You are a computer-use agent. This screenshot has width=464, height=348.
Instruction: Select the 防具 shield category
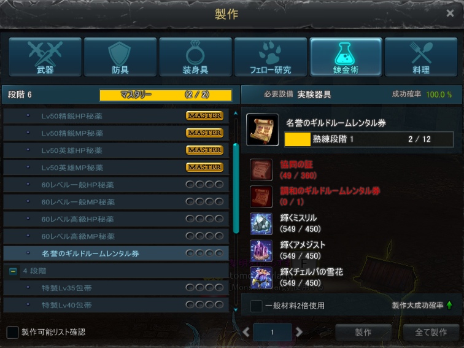[120, 57]
